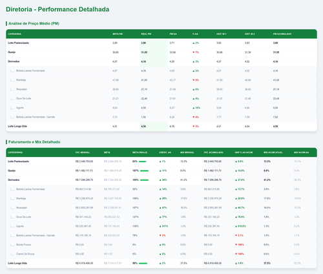This screenshot has width=323, height=274.
Task: Select 'Derivados' row in the price table
Action: point(161,61)
